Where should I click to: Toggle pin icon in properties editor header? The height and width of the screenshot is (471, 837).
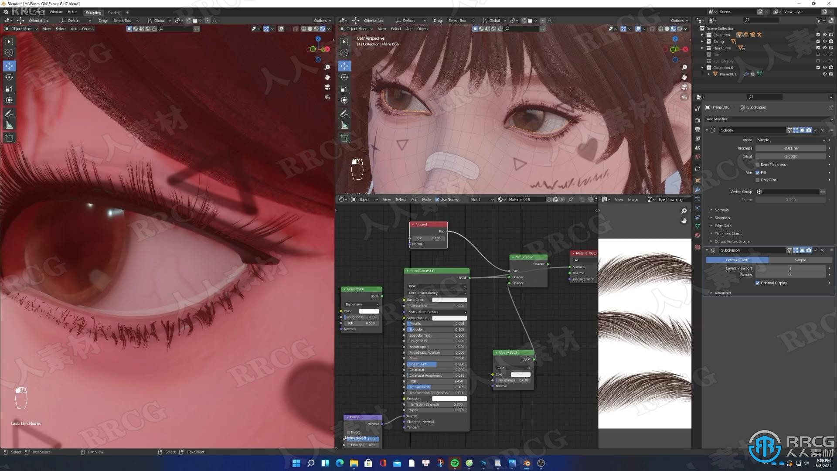coord(831,107)
